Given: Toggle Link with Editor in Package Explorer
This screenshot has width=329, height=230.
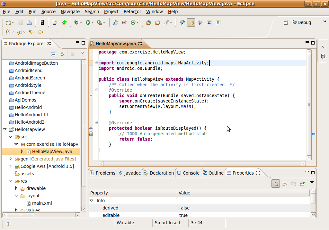Looking at the screenshot, I should click(62, 54).
